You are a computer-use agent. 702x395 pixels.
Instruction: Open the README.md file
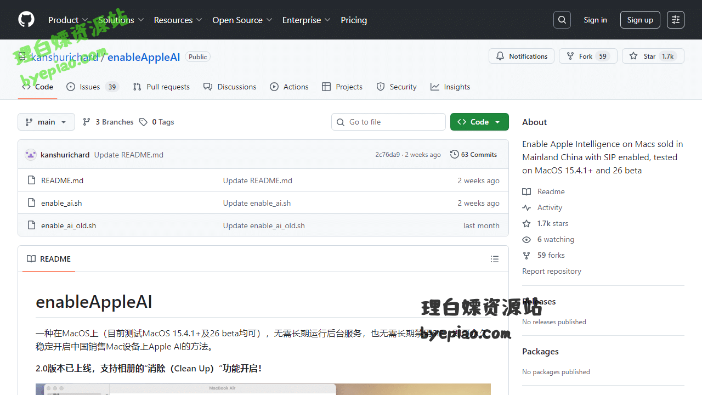62,180
